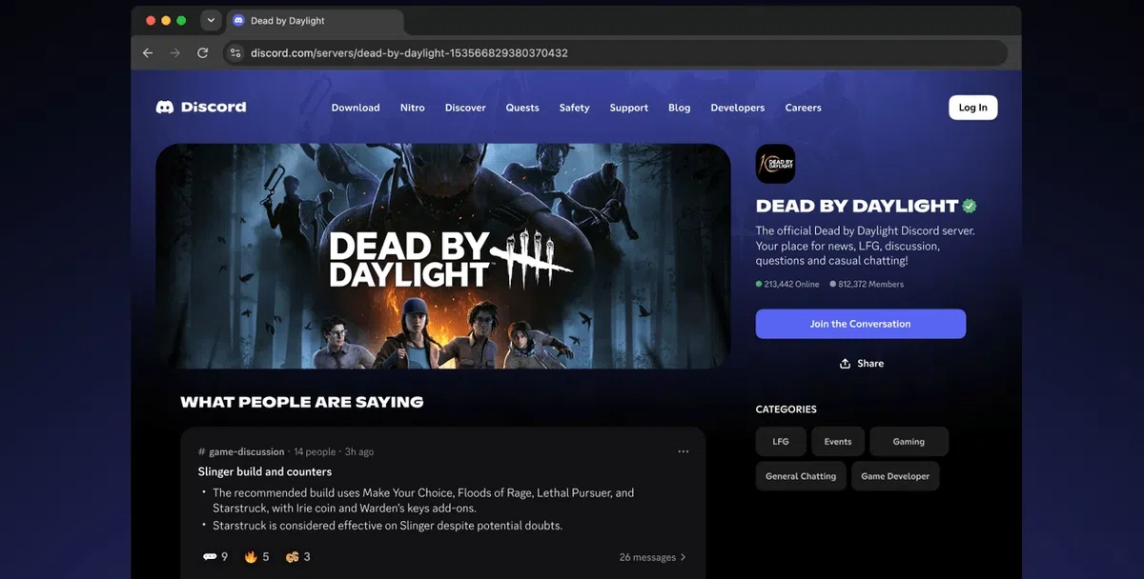Image resolution: width=1144 pixels, height=579 pixels.
Task: Click the verified badge beside server name
Action: pyautogui.click(x=970, y=206)
